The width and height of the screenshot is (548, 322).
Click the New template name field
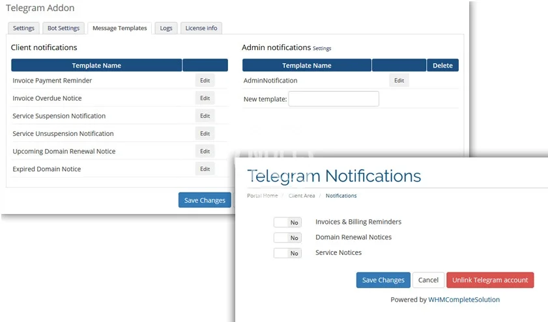tap(334, 99)
